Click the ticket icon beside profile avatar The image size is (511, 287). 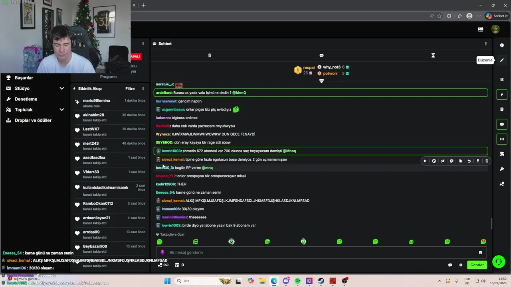(481, 29)
